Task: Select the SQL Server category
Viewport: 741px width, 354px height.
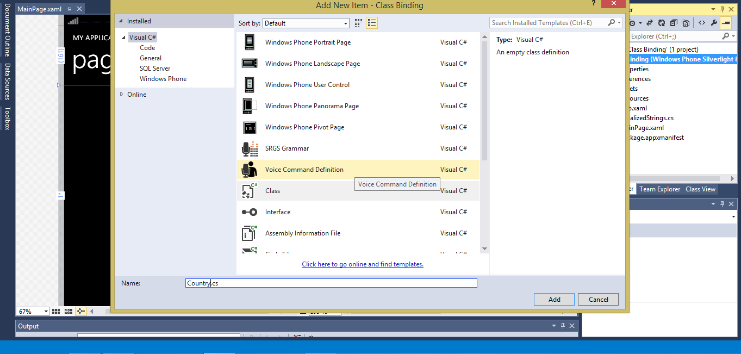Action: pyautogui.click(x=155, y=69)
